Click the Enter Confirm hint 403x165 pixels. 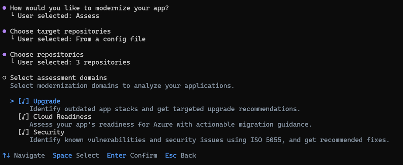pos(132,156)
